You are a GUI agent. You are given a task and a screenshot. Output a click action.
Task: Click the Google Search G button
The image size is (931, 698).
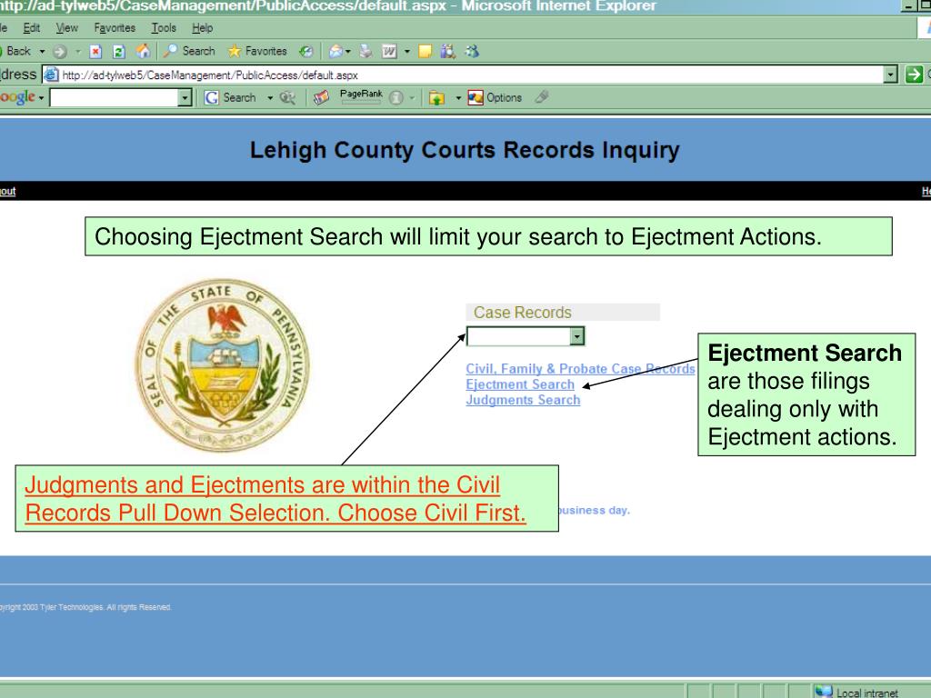[x=230, y=97]
